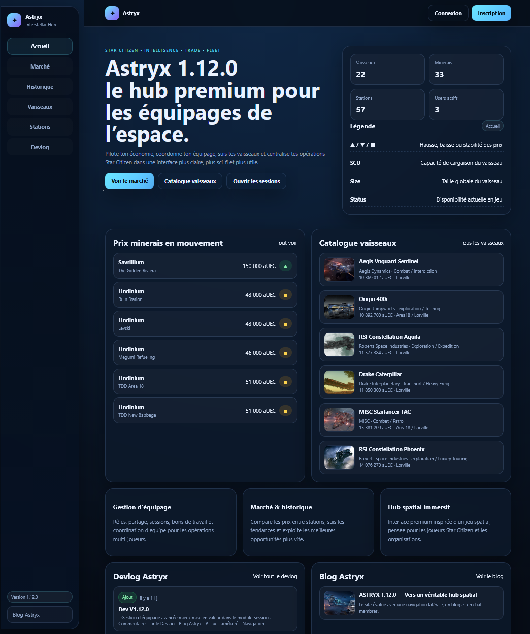Click the Vaisseaux 22 stat card
This screenshot has height=634, width=530.
pos(387,70)
